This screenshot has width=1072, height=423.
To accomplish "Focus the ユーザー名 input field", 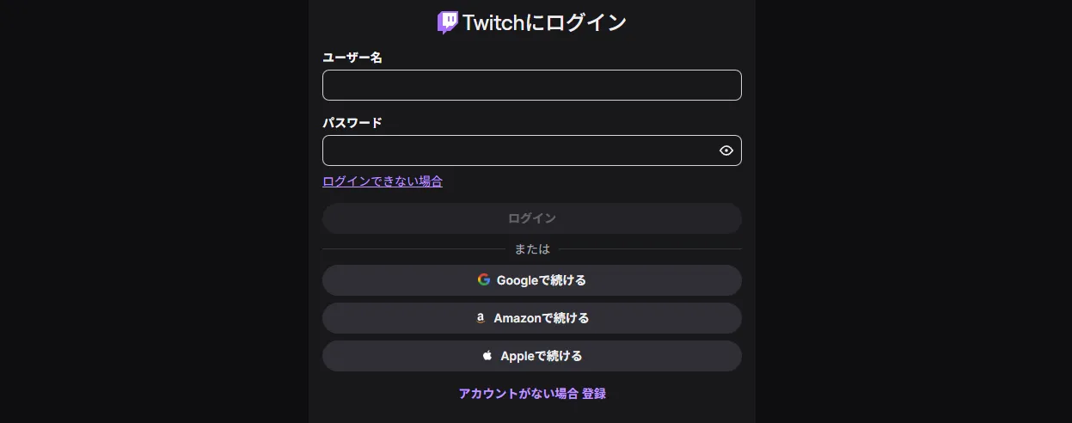I will (531, 85).
